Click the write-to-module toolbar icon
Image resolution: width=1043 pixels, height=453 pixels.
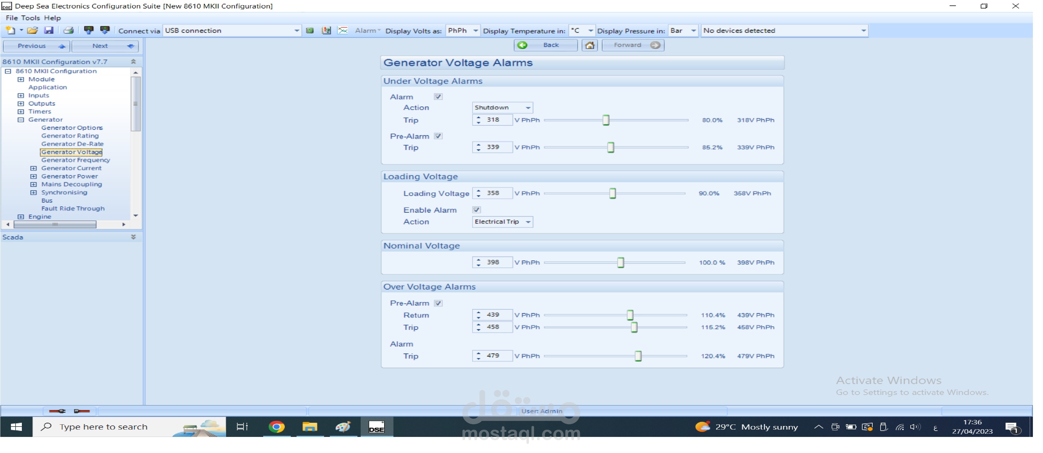pyautogui.click(x=89, y=30)
